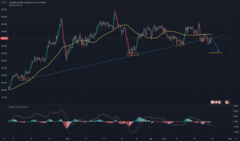
Task: Click the 84.500 price axis label
Action: (x=4, y=24)
